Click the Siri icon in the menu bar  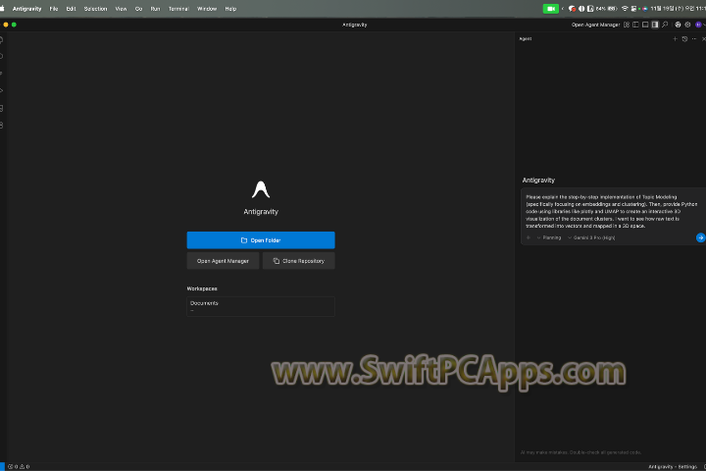coord(645,9)
